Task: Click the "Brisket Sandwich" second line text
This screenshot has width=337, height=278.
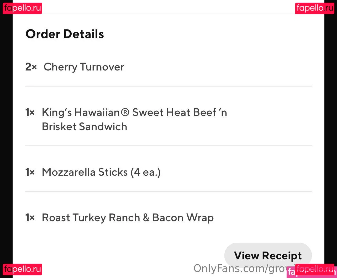Action: 85,127
